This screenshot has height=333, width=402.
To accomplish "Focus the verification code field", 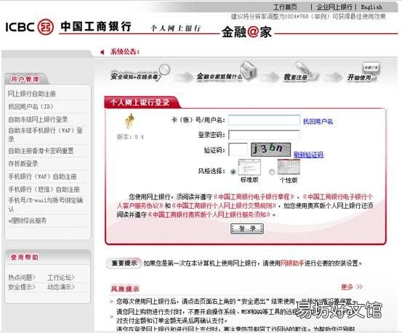I will point(238,149).
